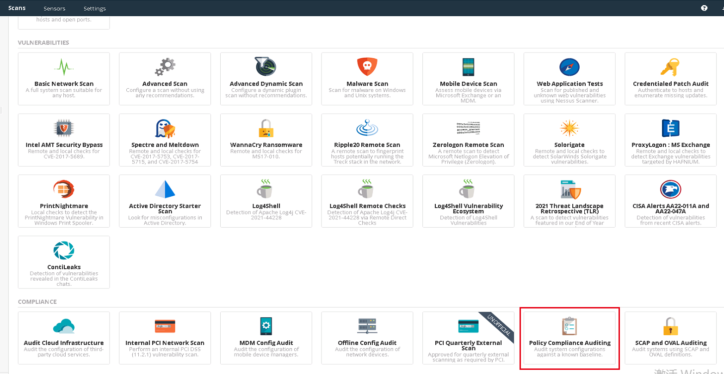Click the Basic Network Scan pulse icon
The height and width of the screenshot is (374, 724).
(x=64, y=67)
